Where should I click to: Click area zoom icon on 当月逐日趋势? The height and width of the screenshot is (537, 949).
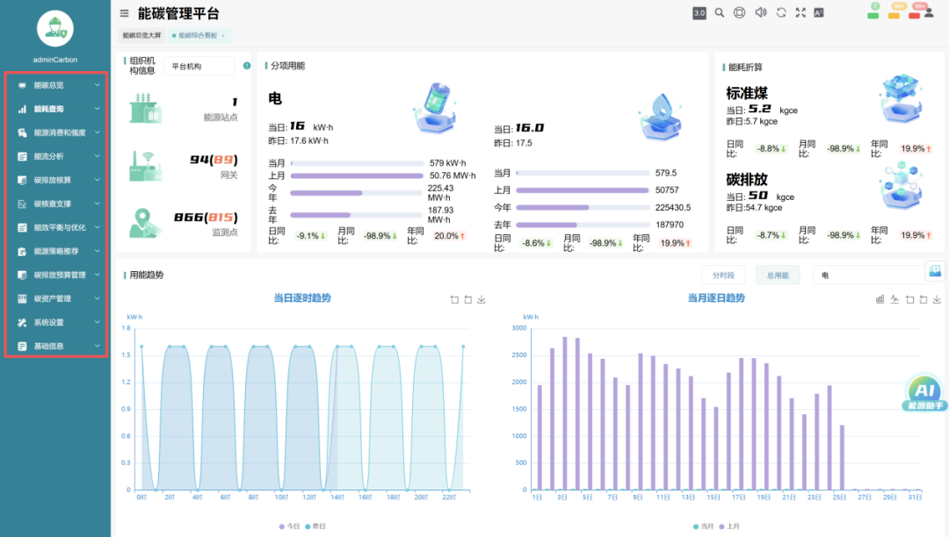point(909,299)
